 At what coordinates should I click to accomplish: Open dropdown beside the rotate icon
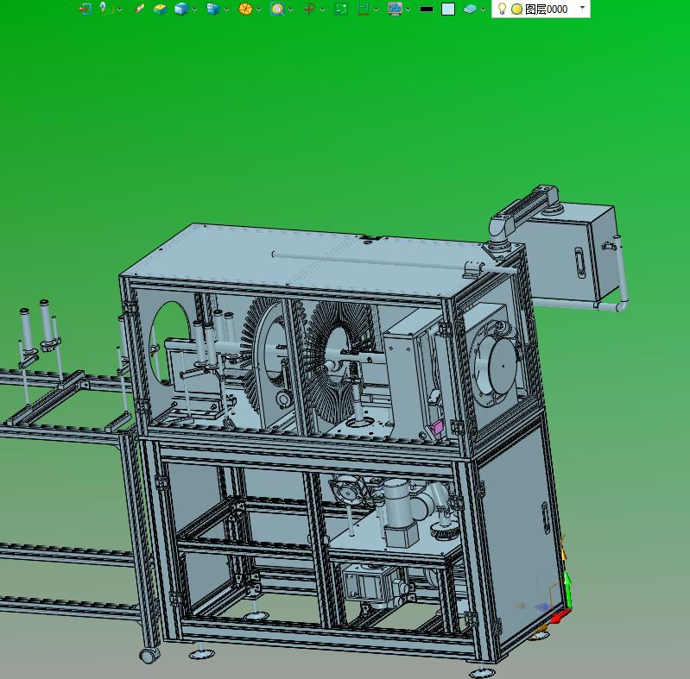[x=323, y=9]
